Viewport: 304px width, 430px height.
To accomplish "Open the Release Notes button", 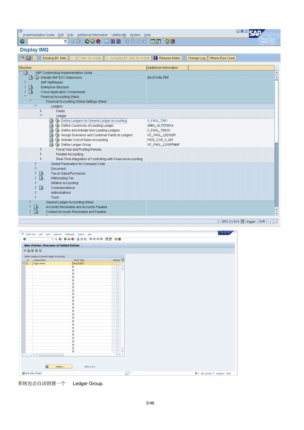I will (x=167, y=58).
